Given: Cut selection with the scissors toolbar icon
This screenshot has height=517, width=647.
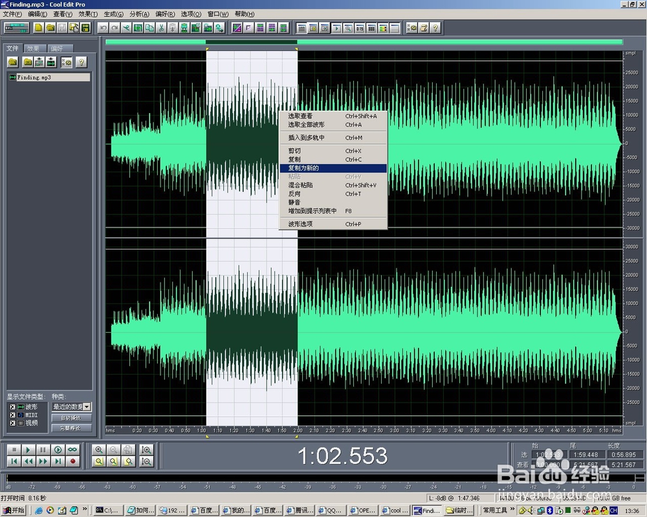Looking at the screenshot, I should (x=161, y=28).
